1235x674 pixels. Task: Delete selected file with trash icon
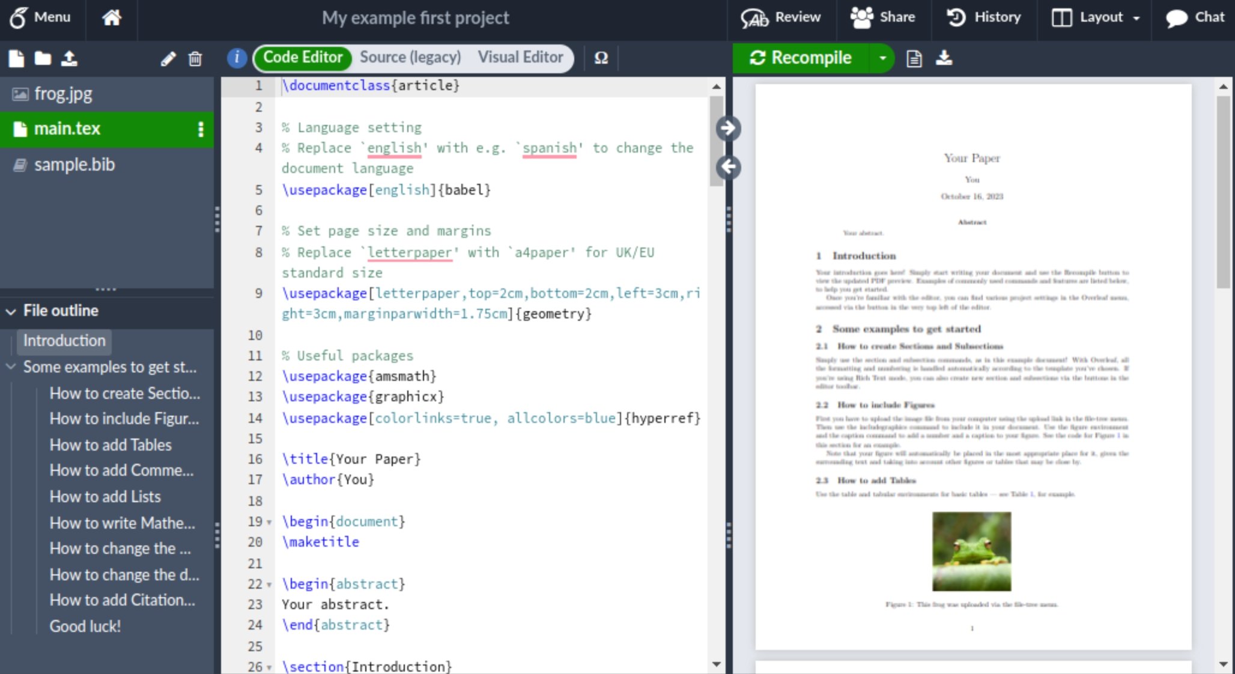click(195, 59)
